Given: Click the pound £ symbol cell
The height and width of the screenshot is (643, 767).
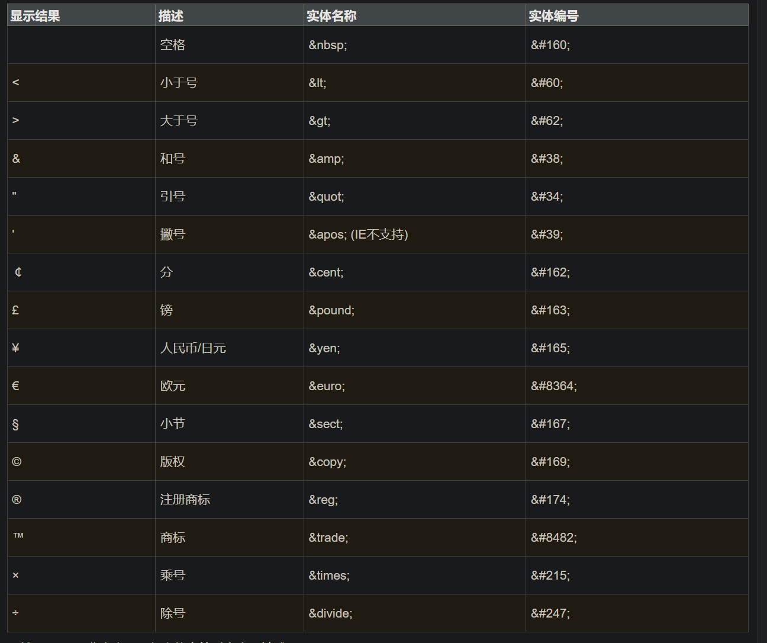Looking at the screenshot, I should pyautogui.click(x=16, y=310).
